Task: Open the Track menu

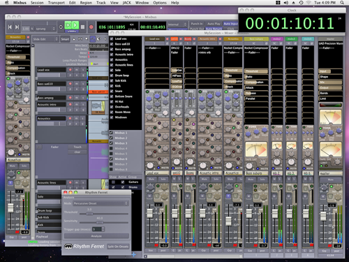Action: 101,3
